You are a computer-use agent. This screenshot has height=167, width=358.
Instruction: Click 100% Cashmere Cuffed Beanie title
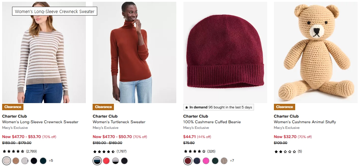pos(212,122)
